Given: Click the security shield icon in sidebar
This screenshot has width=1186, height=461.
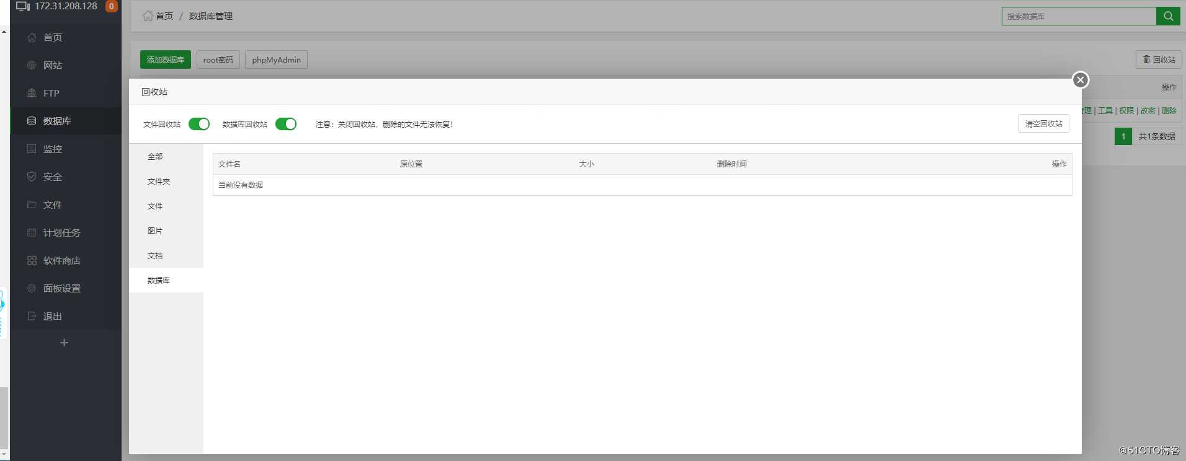Looking at the screenshot, I should [32, 177].
